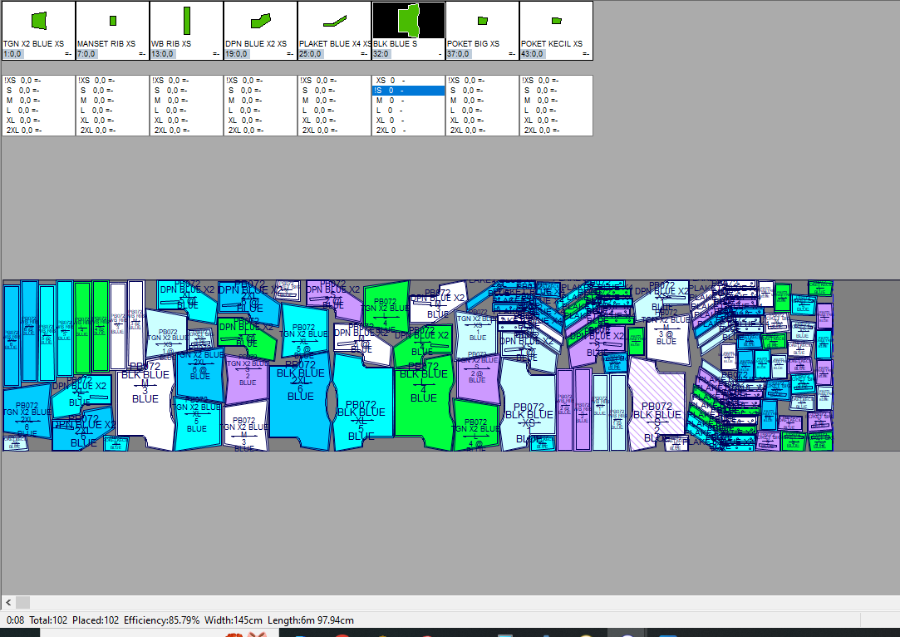
Task: Select the POKET KECIL XS piece icon
Action: tap(557, 20)
